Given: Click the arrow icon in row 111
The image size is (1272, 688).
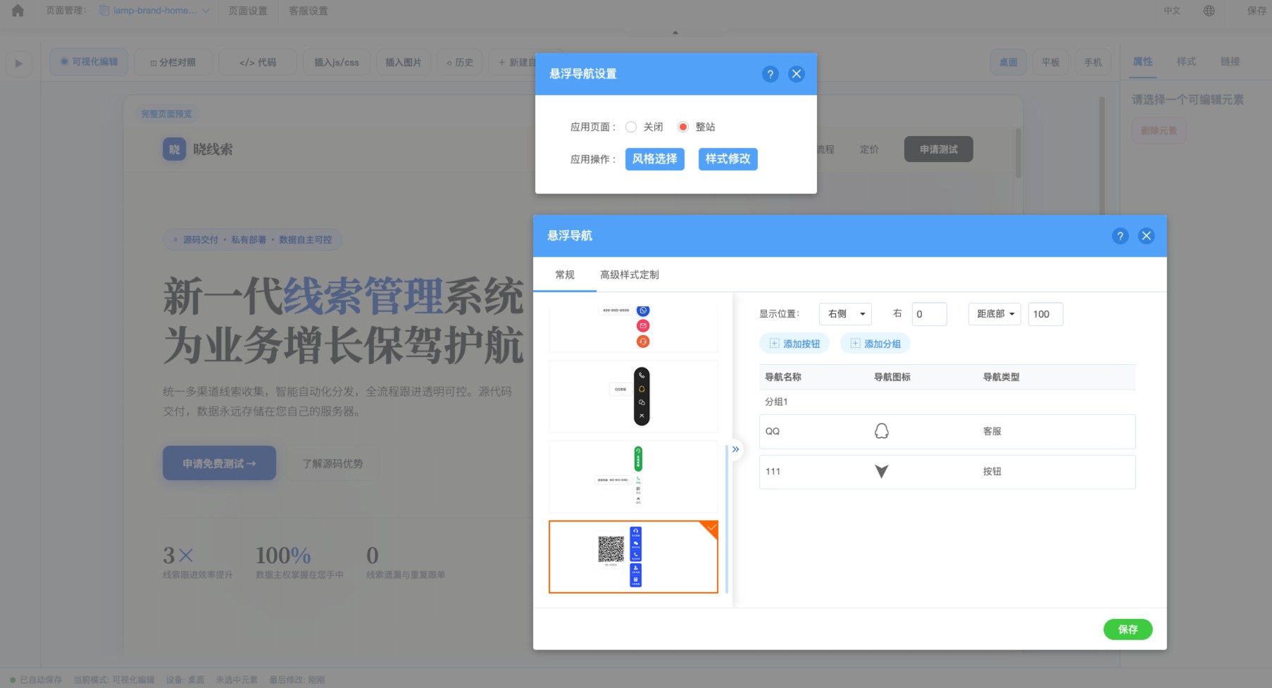Looking at the screenshot, I should (881, 471).
